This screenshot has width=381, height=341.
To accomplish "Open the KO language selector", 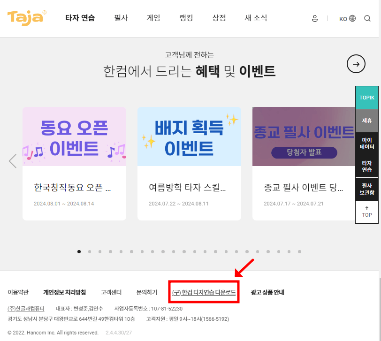I will point(346,18).
